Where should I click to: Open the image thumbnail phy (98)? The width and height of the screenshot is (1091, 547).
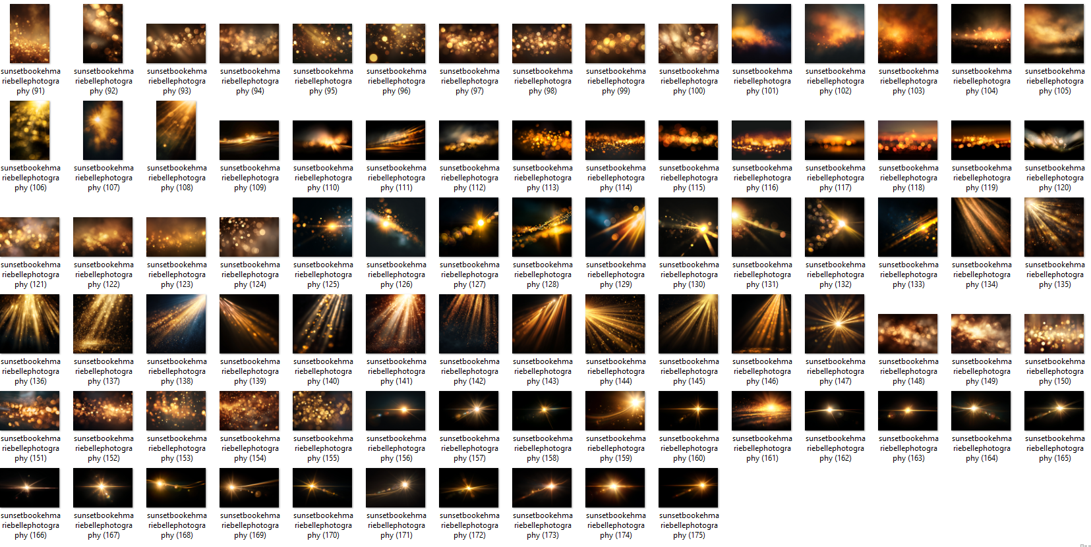coord(542,43)
